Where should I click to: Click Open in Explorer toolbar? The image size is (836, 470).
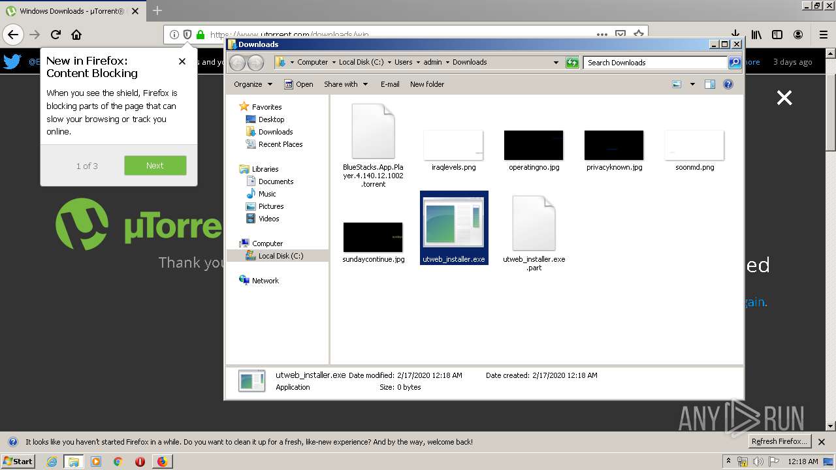point(298,84)
